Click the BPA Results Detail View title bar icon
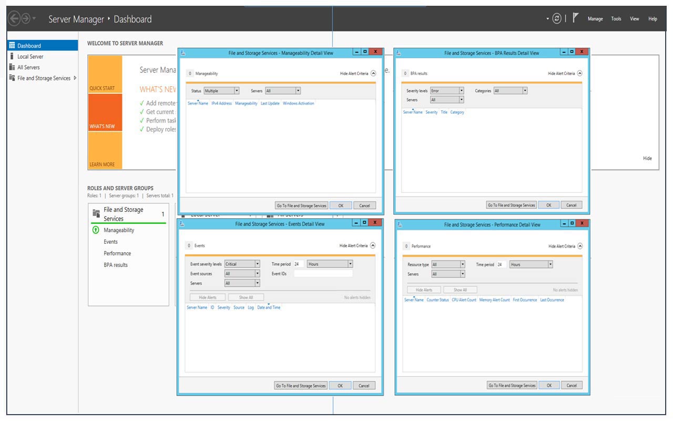The width and height of the screenshot is (673, 421). click(x=399, y=53)
